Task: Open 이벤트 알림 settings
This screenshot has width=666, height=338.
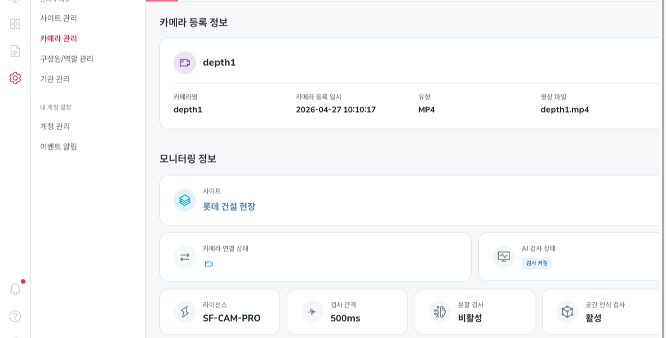Action: point(59,147)
